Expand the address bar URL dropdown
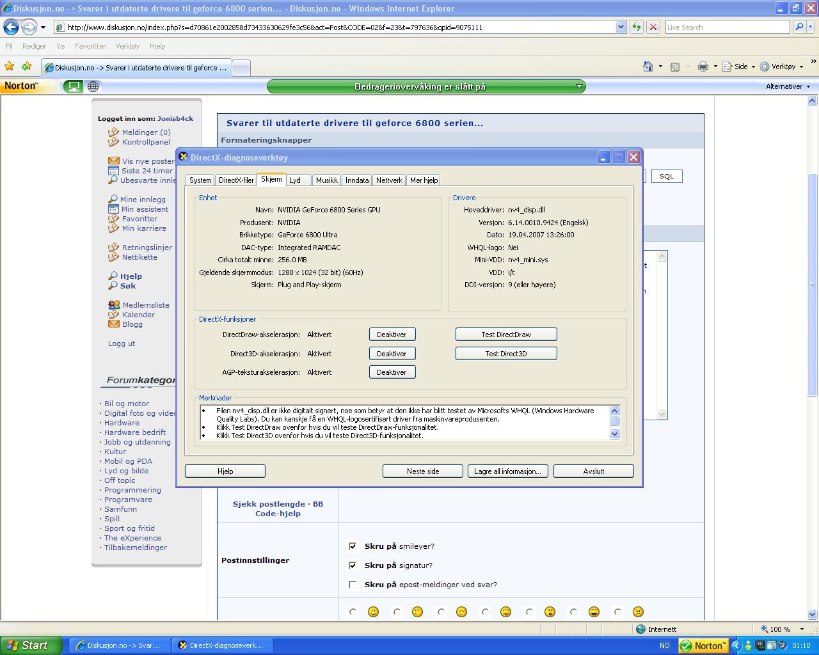The height and width of the screenshot is (655, 819). (621, 27)
